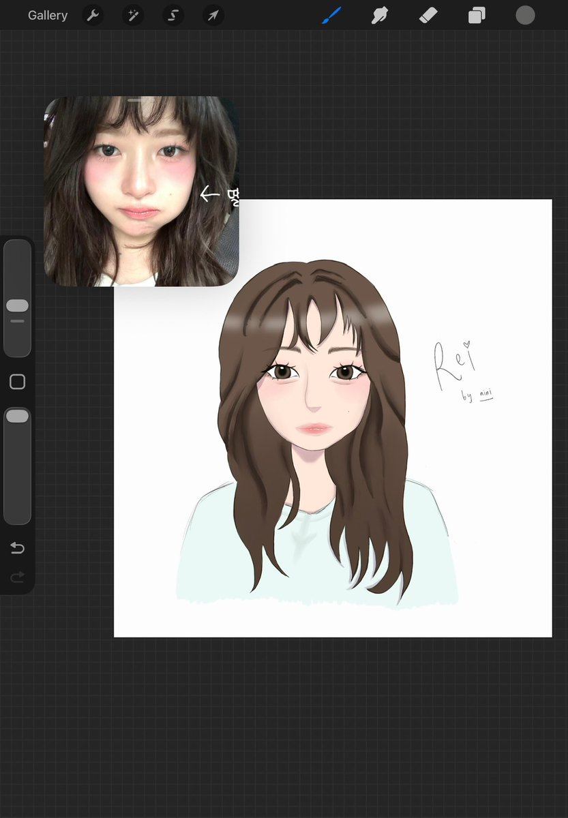This screenshot has width=568, height=818.
Task: Tap the brush size slider handle
Action: click(x=17, y=305)
